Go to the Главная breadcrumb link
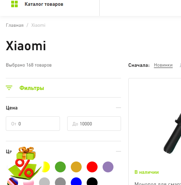 pos(15,25)
